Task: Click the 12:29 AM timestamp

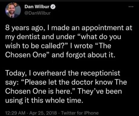Action: click(15, 113)
